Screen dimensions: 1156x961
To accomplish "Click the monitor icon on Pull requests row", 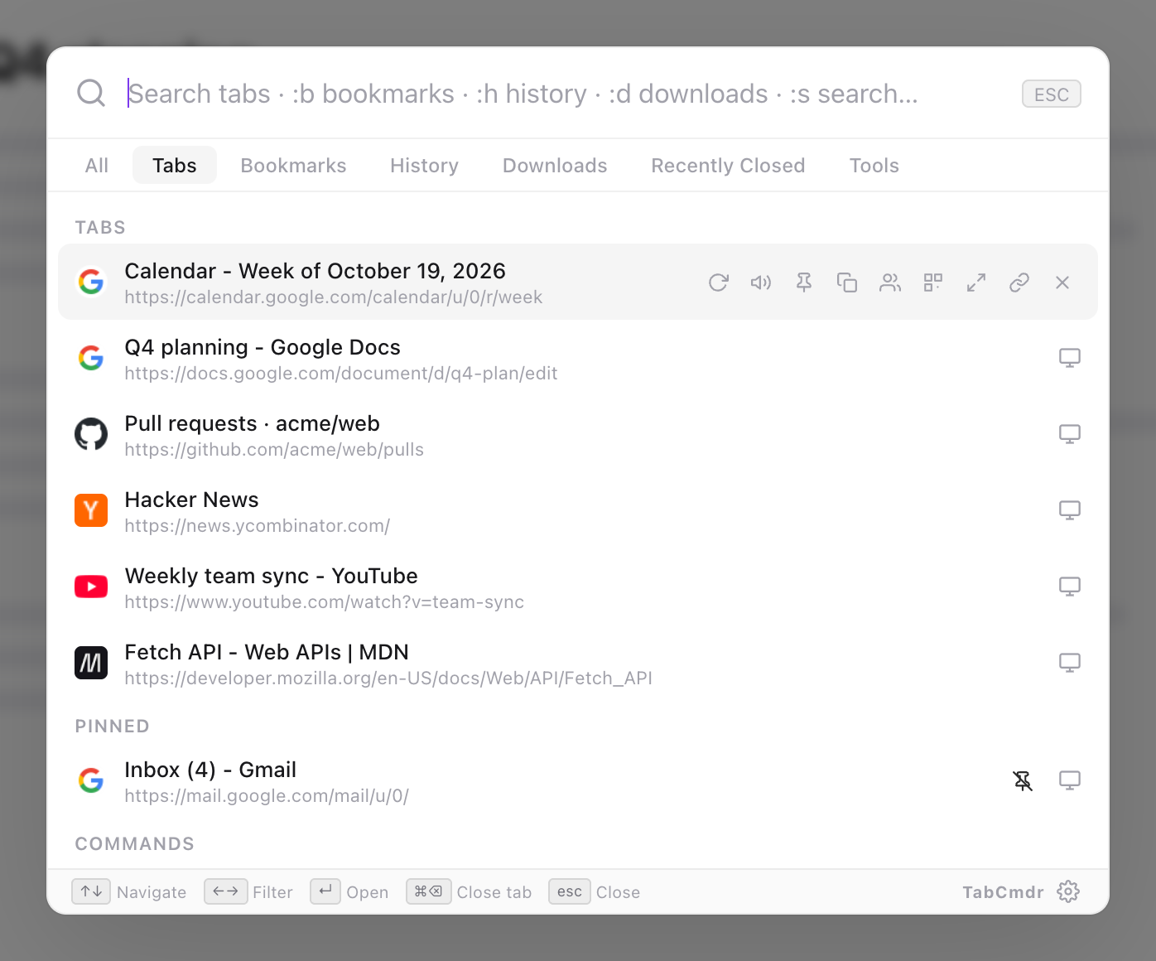I will pyautogui.click(x=1070, y=434).
